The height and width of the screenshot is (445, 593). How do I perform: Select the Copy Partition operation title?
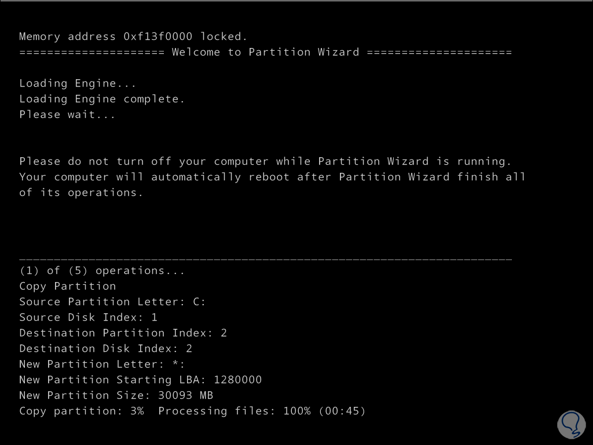click(x=67, y=286)
